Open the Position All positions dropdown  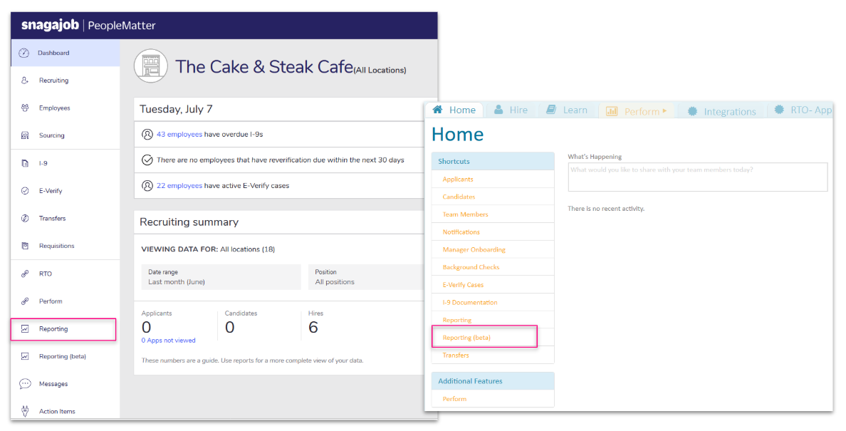[x=366, y=277]
